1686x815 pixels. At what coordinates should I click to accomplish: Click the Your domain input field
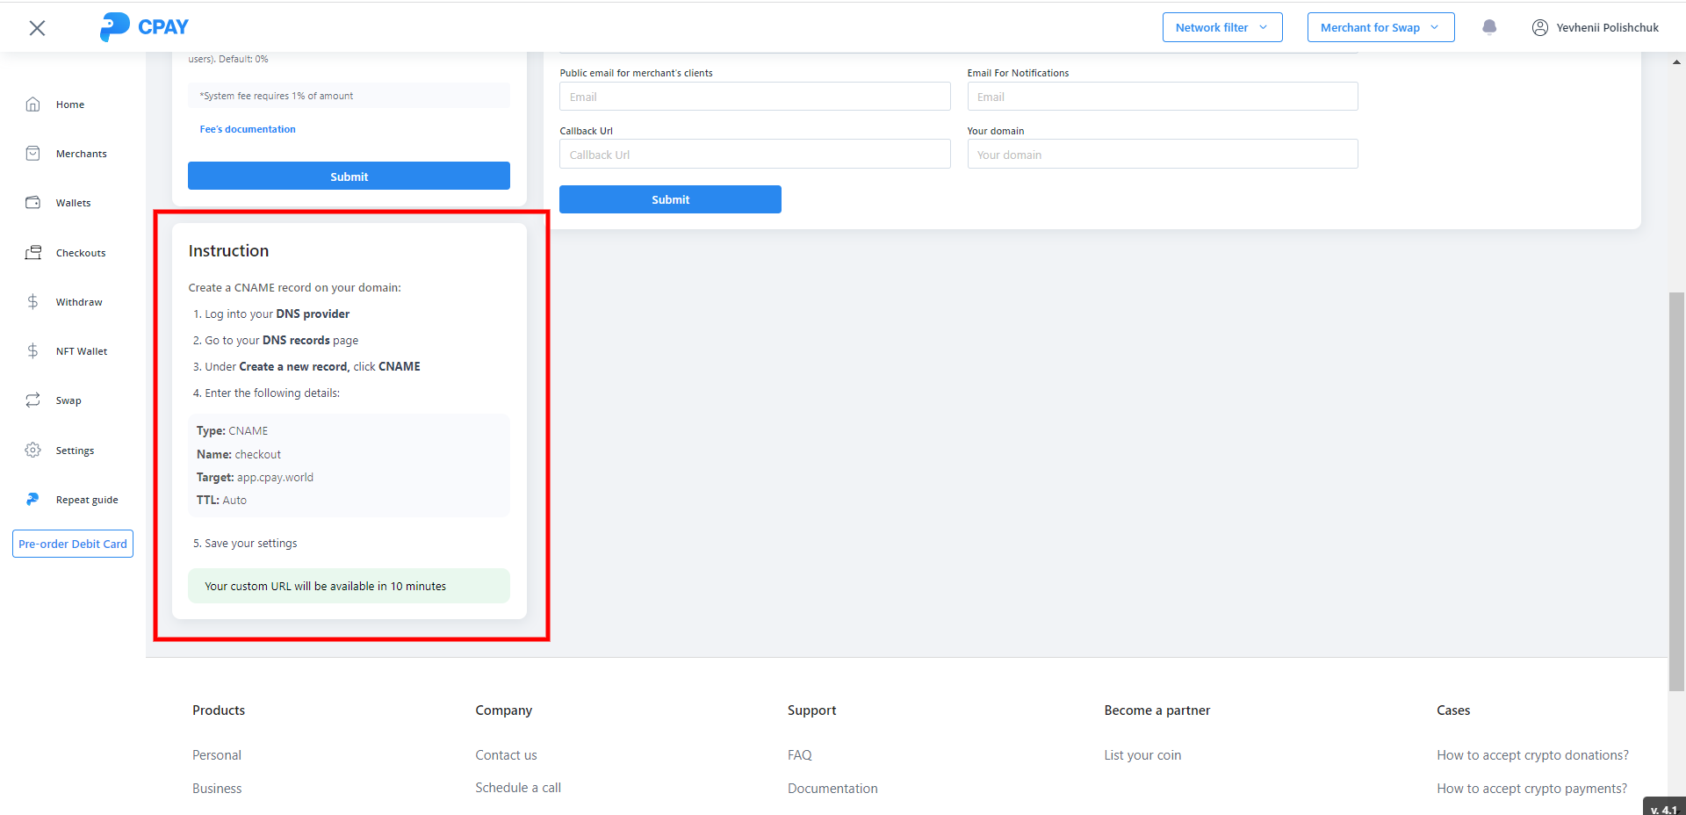tap(1162, 155)
